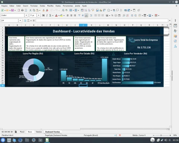Insert chart icon in toolbar

tap(101, 10)
